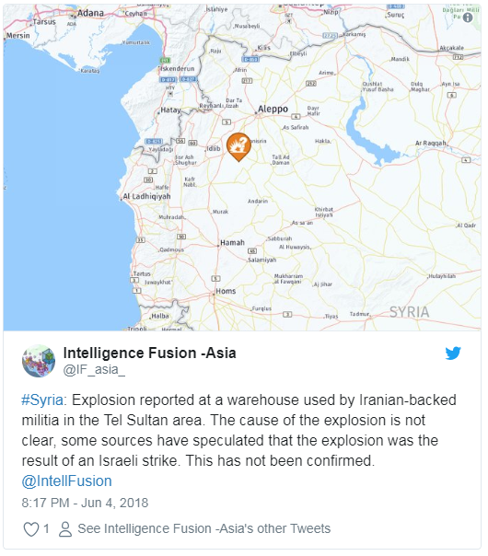This screenshot has width=488, height=556.
Task: Click the SYRIA country label
Action: [x=409, y=312]
